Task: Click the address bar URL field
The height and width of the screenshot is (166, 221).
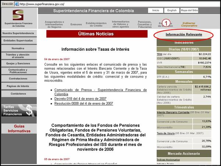Action: 110,3
